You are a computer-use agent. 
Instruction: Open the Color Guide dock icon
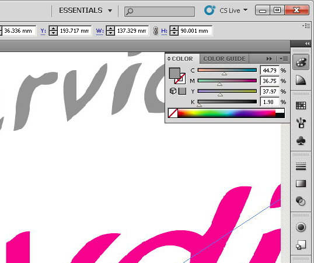301,80
